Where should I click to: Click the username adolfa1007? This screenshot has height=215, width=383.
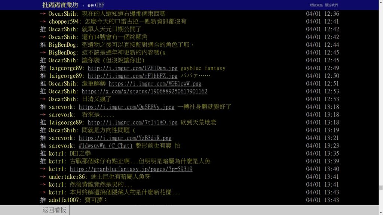64,200
